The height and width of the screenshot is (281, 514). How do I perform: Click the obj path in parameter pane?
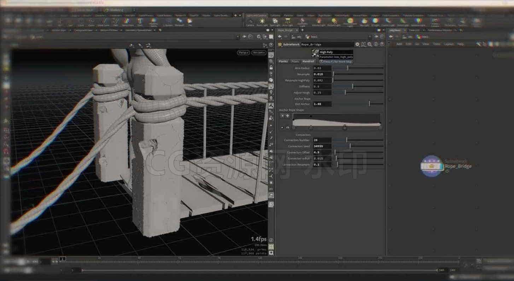297,37
